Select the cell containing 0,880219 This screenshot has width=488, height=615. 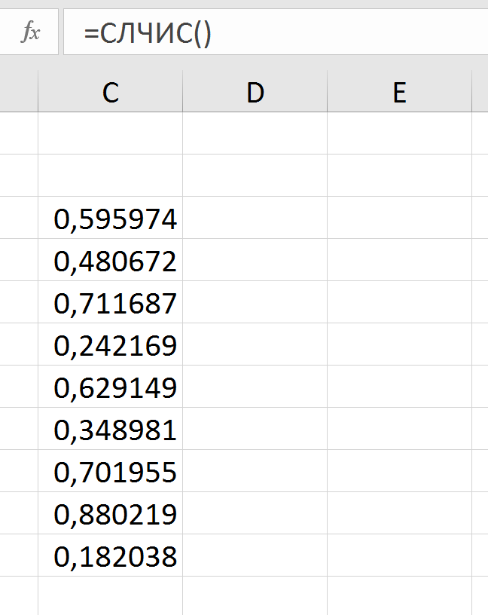(111, 513)
